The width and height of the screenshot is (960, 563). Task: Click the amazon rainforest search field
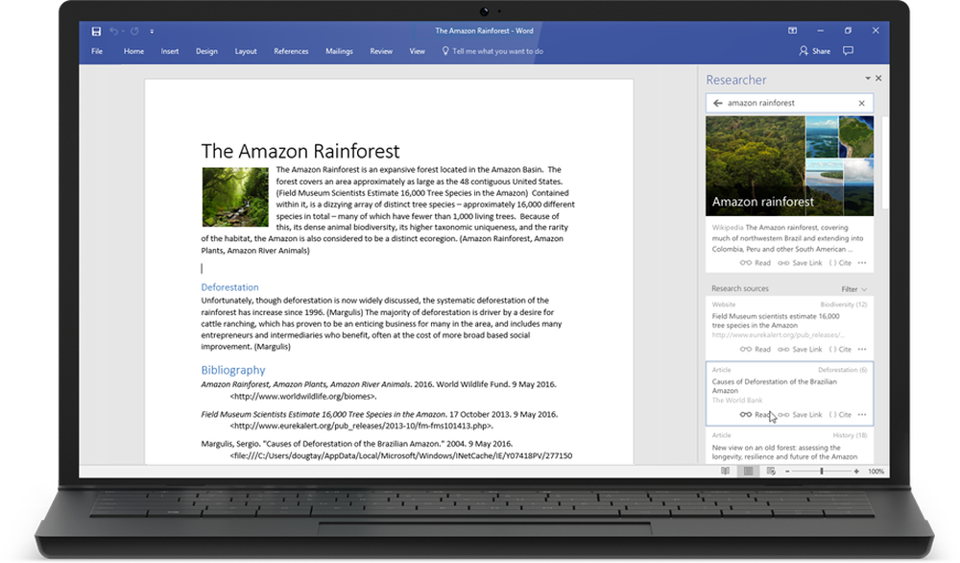click(x=778, y=102)
